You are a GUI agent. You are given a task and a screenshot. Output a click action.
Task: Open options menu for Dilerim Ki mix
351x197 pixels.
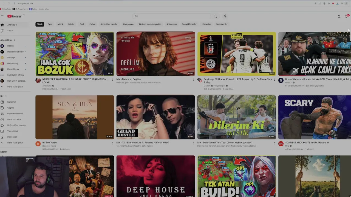coord(274,143)
